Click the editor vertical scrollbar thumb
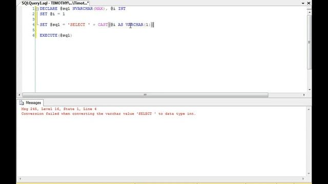The image size is (328, 184). [x=310, y=42]
